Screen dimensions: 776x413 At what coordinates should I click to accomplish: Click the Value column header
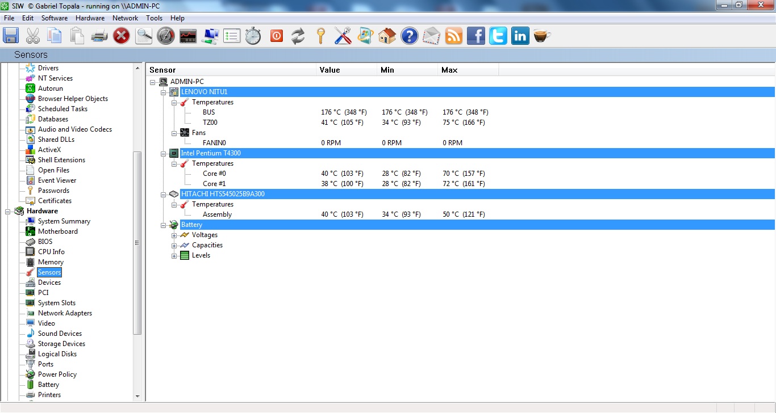347,70
